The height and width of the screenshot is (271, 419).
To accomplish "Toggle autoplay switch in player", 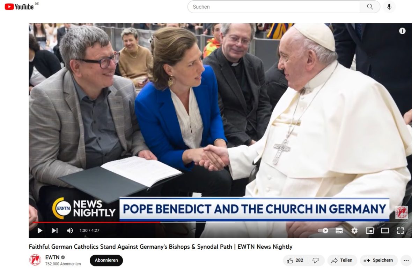I will coord(323,231).
